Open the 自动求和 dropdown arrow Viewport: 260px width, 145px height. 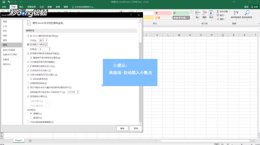tap(230, 11)
